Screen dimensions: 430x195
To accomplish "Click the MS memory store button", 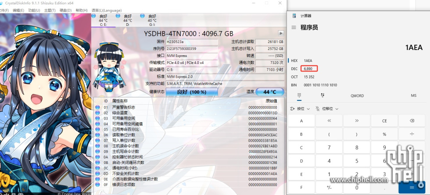I will (413, 96).
